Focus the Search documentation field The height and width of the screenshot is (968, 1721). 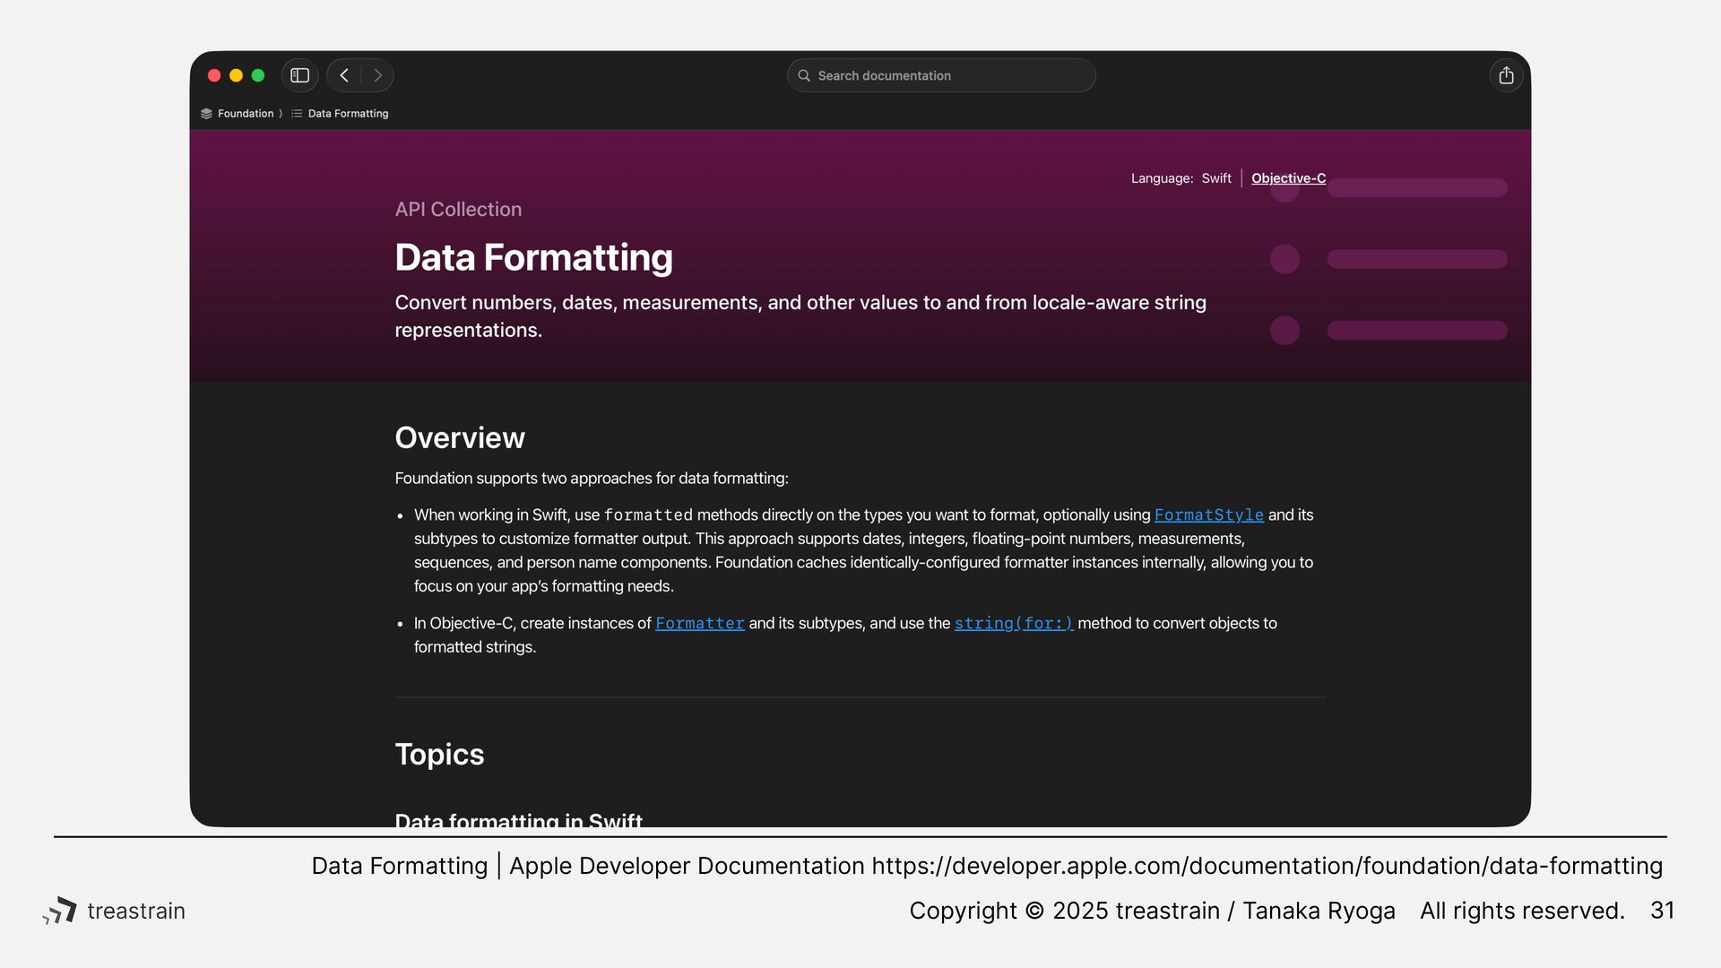point(941,75)
